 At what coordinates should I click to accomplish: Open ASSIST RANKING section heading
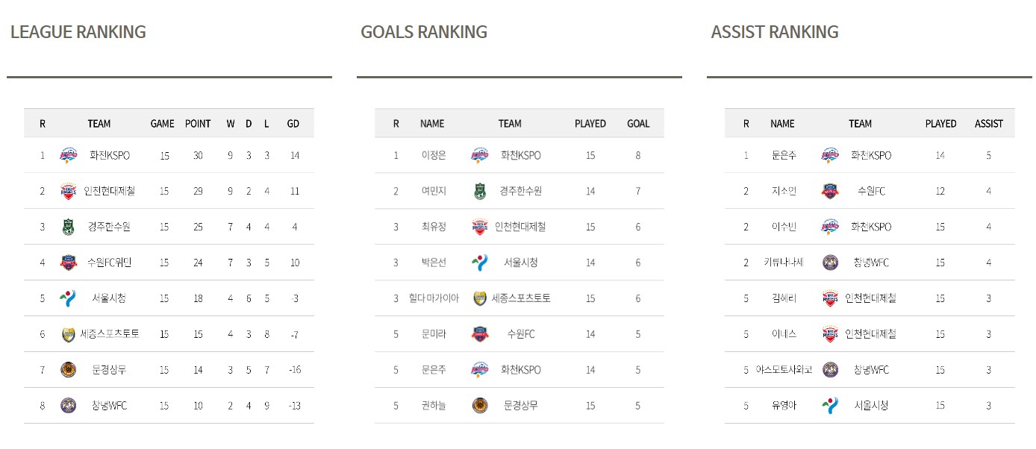tap(775, 32)
